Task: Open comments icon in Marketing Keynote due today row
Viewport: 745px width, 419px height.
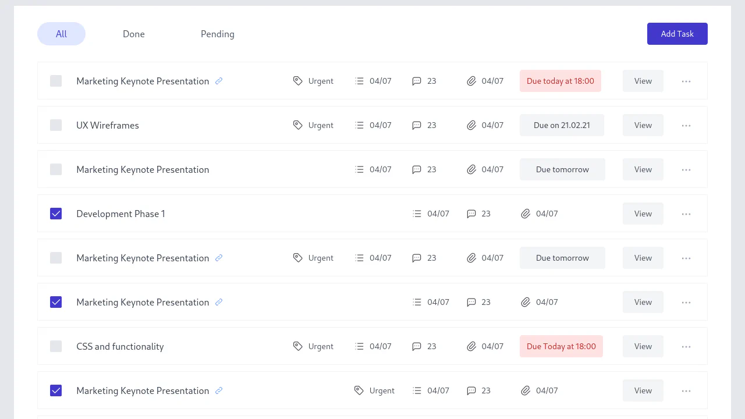Action: [417, 81]
